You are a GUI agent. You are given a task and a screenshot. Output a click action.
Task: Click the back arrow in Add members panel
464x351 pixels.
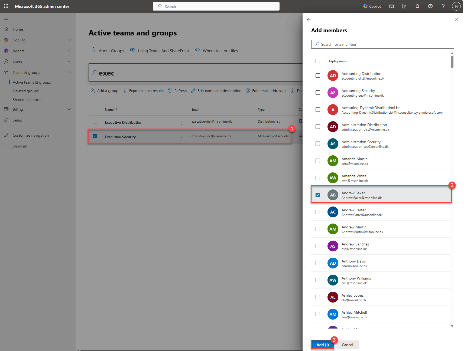(x=309, y=20)
